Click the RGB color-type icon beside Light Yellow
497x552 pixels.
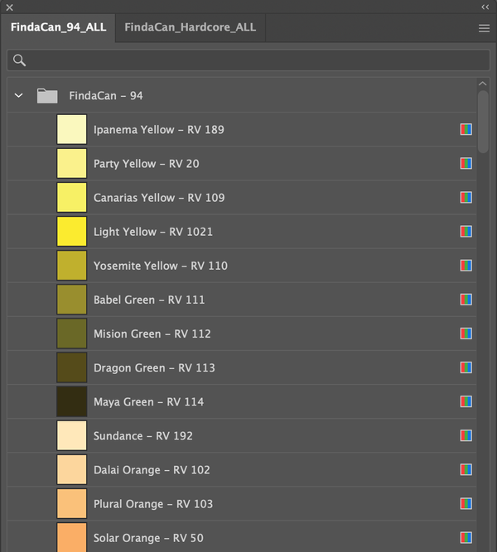coord(466,232)
